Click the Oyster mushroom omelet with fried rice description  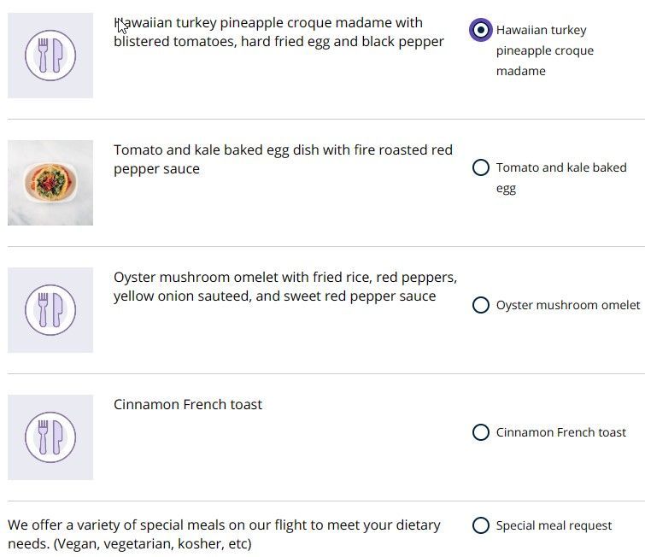click(285, 287)
